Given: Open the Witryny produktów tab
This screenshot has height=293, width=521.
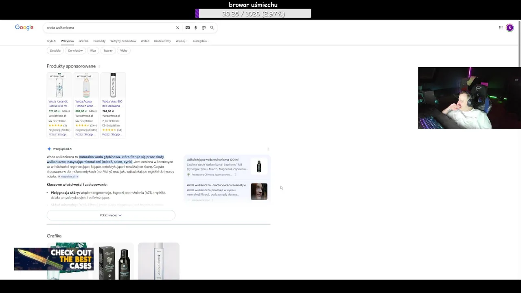Looking at the screenshot, I should 123,41.
